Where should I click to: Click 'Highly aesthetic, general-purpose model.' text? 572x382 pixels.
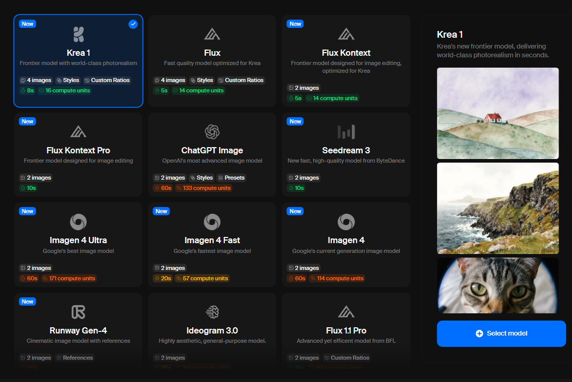pyautogui.click(x=212, y=341)
